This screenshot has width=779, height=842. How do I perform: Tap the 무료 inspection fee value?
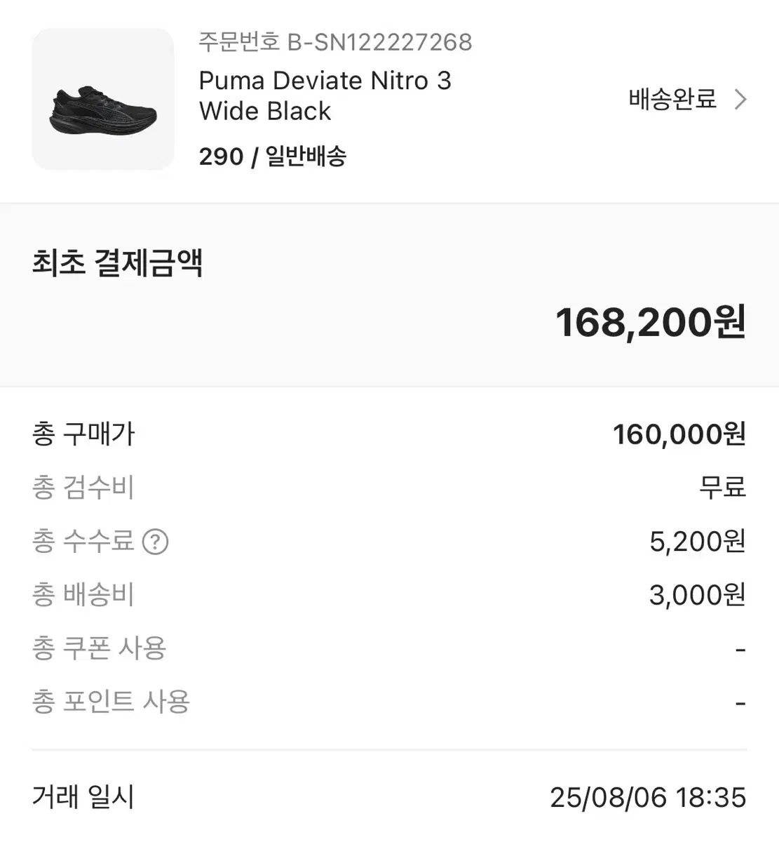pos(722,488)
